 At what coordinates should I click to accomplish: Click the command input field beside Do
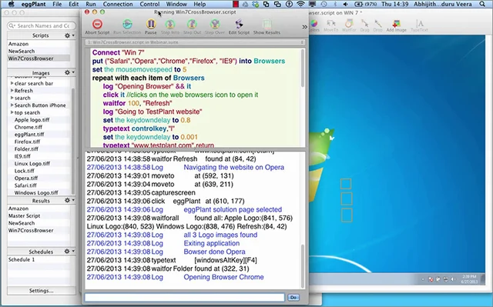click(x=184, y=297)
